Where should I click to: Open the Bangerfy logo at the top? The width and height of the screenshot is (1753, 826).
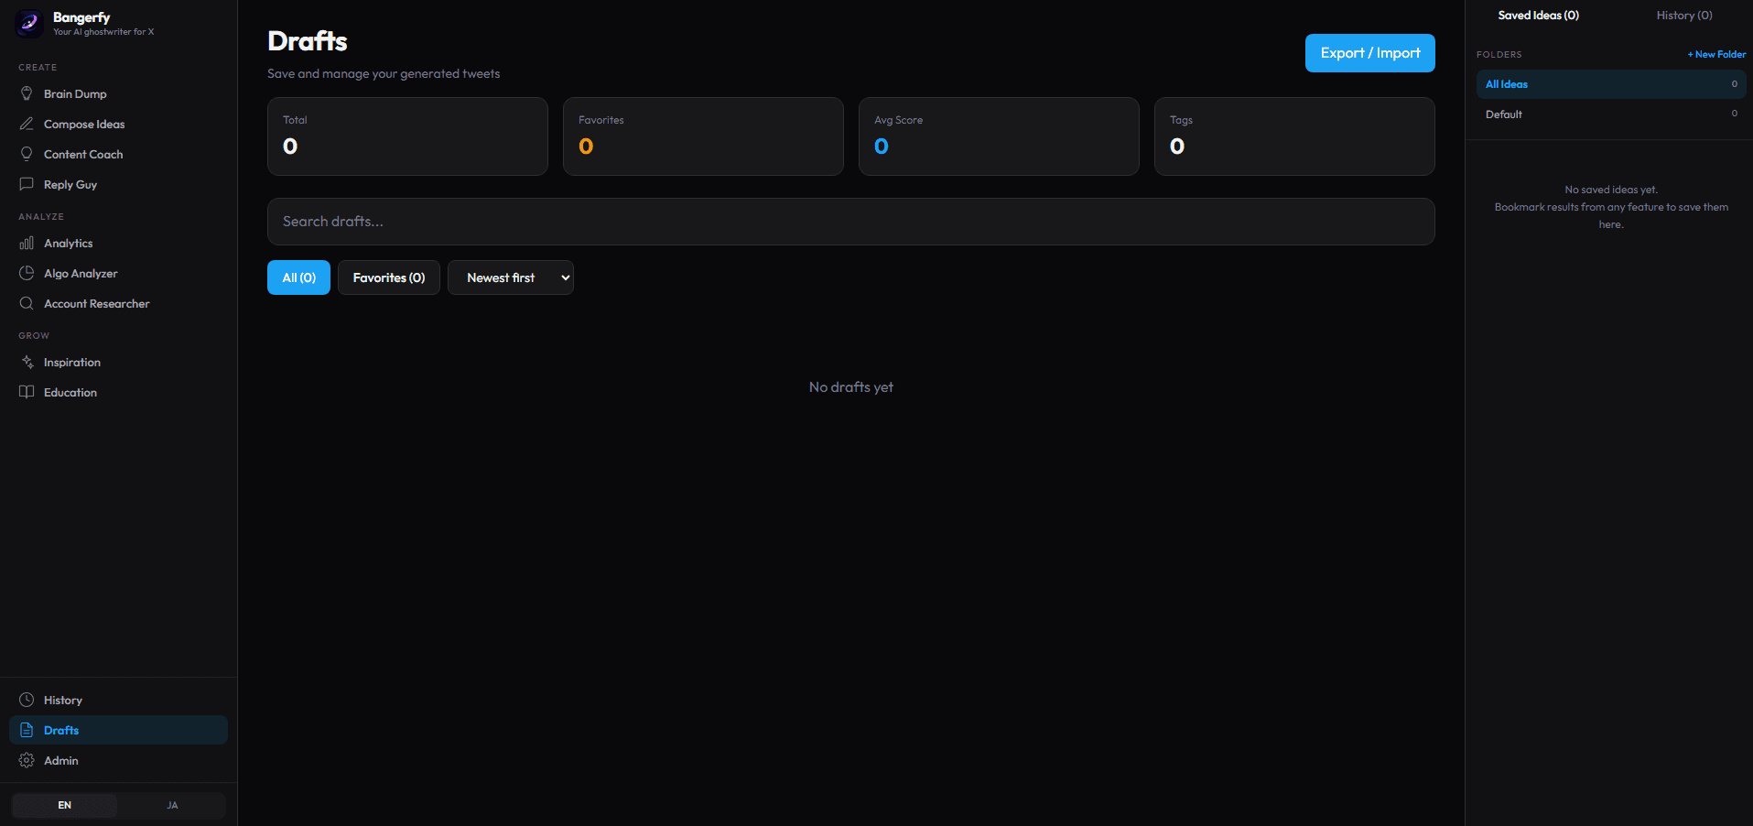click(x=28, y=23)
